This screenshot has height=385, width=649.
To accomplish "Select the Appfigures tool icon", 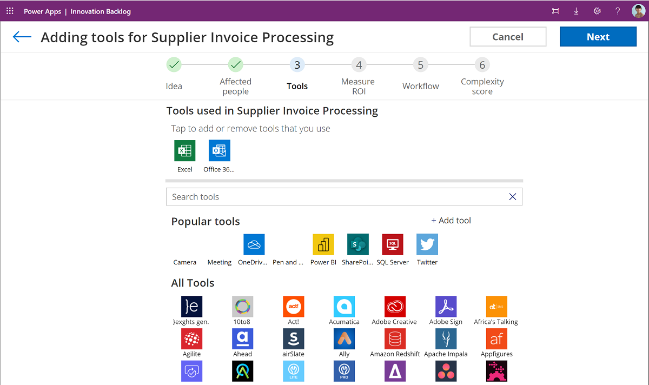I will point(496,339).
